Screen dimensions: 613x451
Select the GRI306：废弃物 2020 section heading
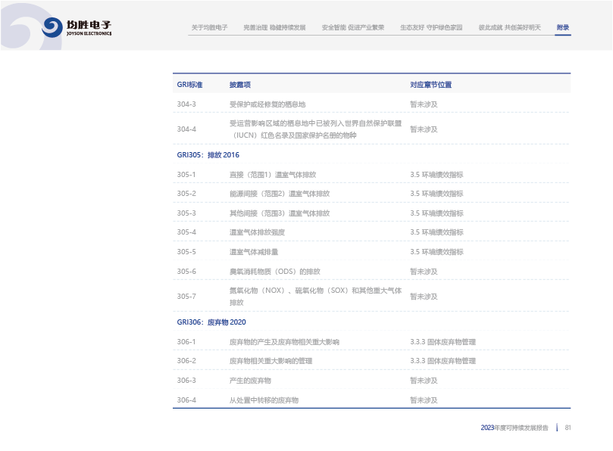(x=211, y=322)
